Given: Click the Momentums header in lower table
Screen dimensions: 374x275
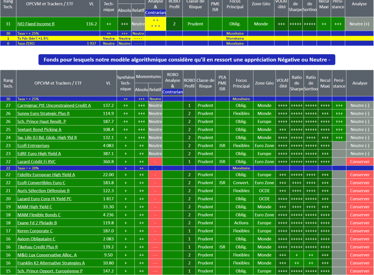Looking at the screenshot, I should pyautogui.click(x=148, y=77).
